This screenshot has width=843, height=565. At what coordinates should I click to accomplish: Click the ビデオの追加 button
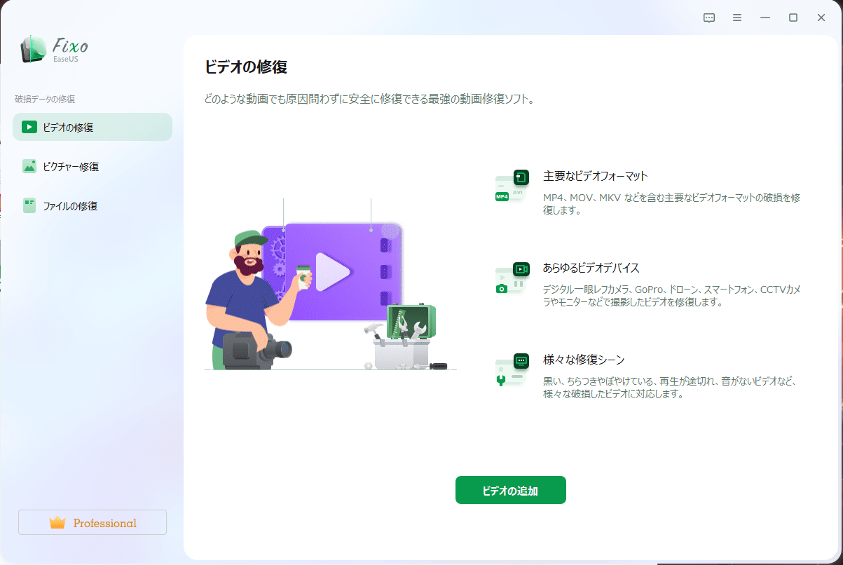(511, 490)
